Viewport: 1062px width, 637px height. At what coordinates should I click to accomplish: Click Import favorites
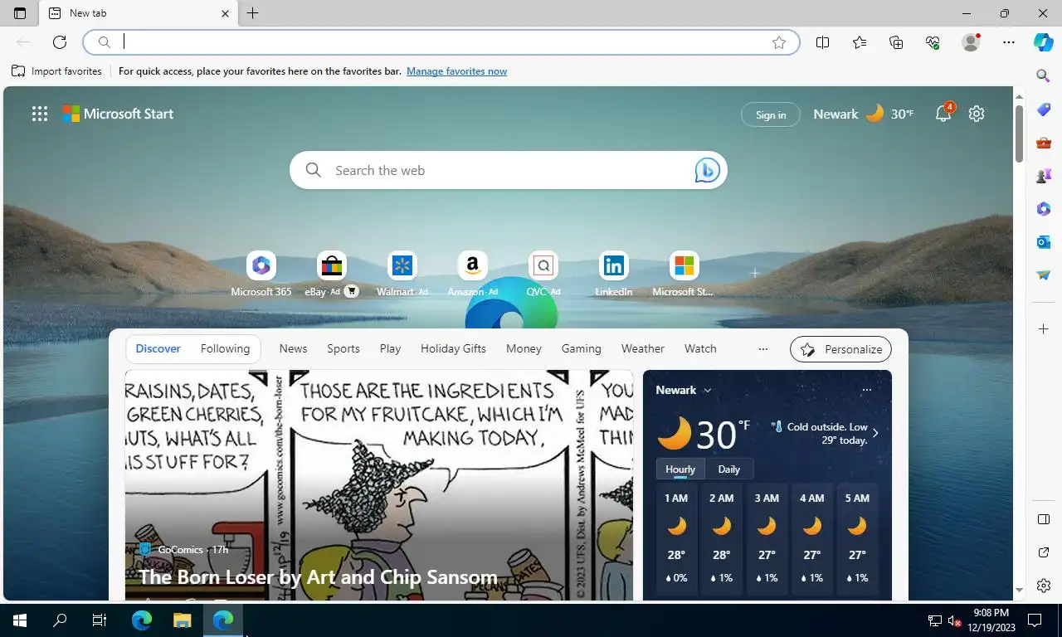(56, 71)
